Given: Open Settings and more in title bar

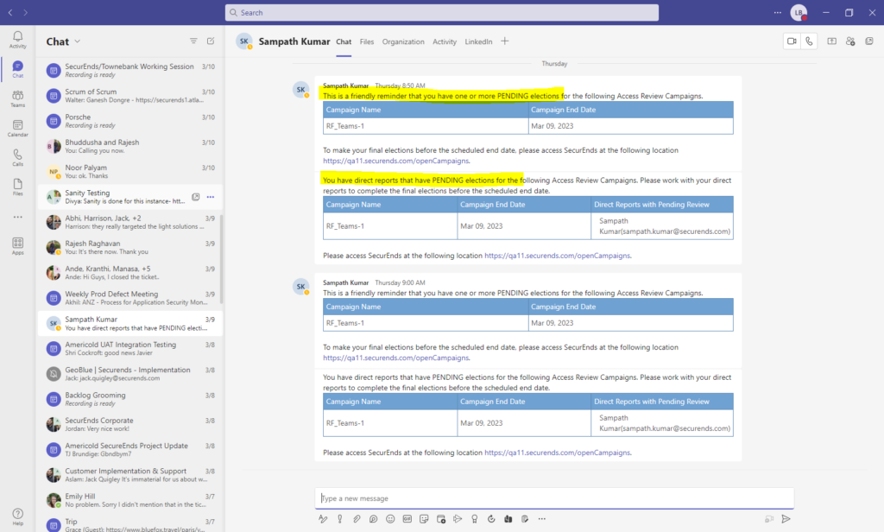Looking at the screenshot, I should (x=778, y=12).
